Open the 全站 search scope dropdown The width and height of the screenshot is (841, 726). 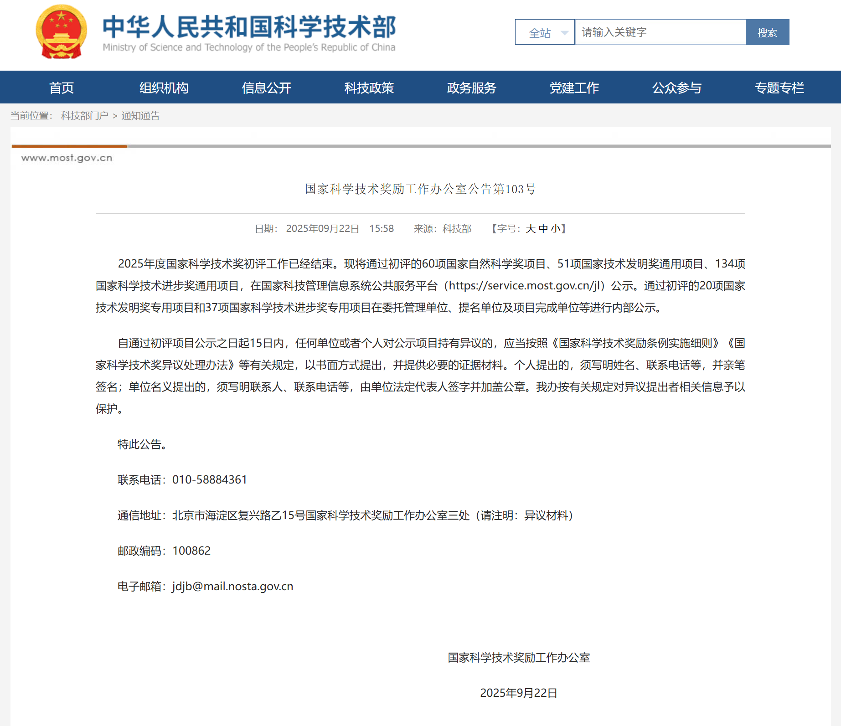545,32
